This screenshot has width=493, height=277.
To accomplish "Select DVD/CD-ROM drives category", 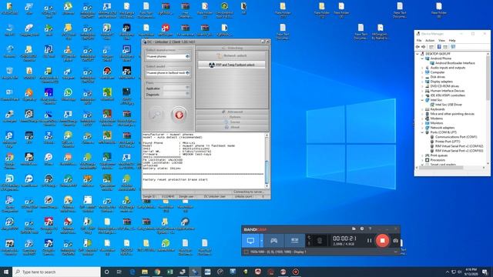I will pos(444,86).
